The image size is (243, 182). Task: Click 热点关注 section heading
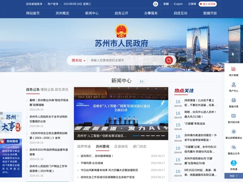coord(184,91)
